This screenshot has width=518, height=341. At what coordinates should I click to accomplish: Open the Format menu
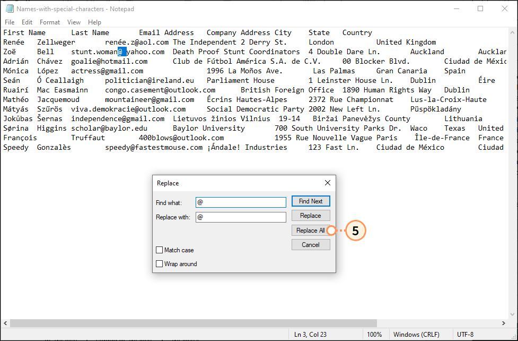click(x=50, y=22)
